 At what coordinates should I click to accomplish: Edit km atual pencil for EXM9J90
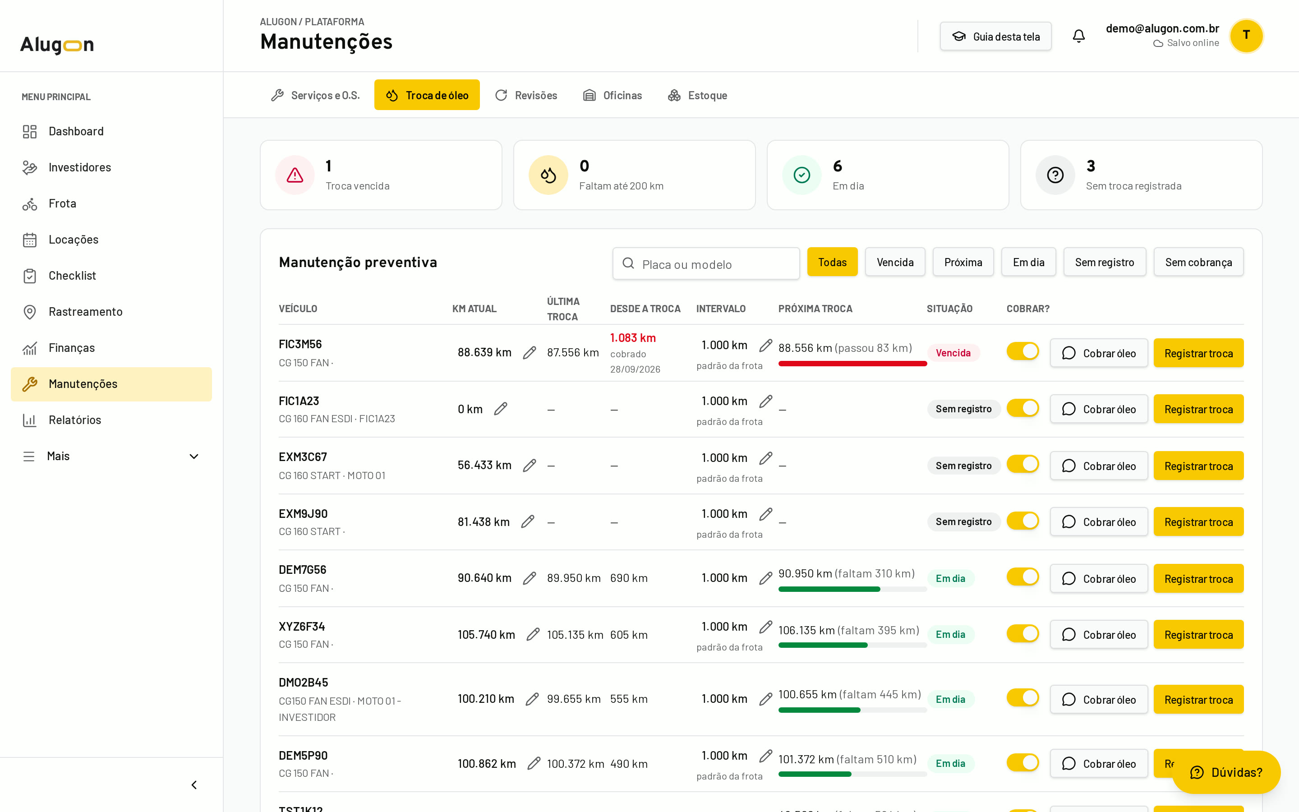pos(528,521)
